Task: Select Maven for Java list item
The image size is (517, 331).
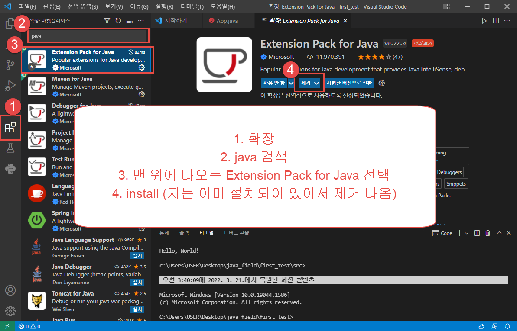Action: pyautogui.click(x=86, y=87)
